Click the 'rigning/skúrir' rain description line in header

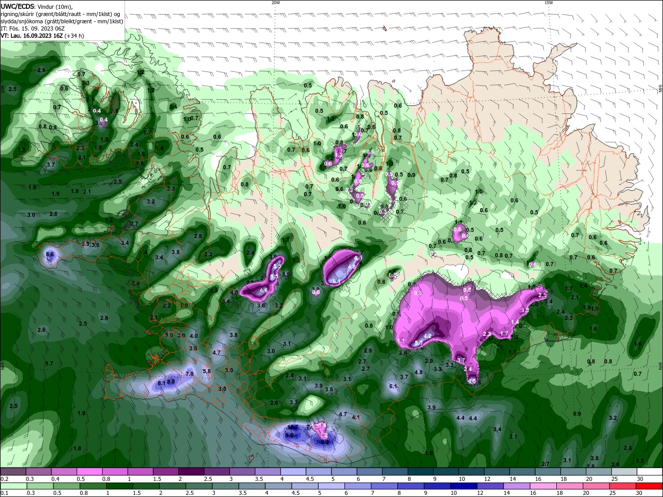(x=60, y=14)
